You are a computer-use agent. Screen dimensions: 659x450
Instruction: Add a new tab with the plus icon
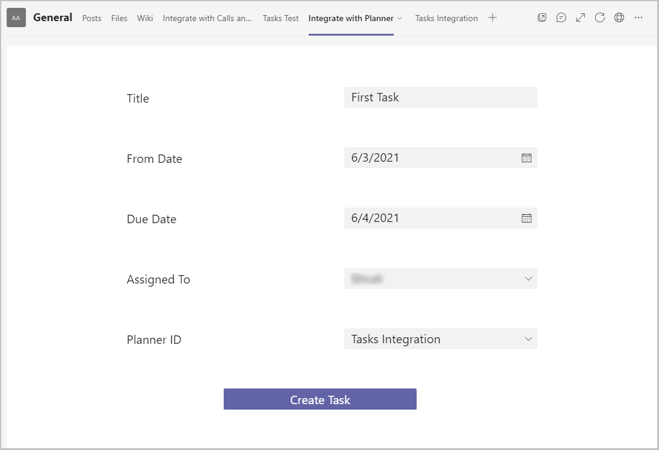tap(493, 18)
